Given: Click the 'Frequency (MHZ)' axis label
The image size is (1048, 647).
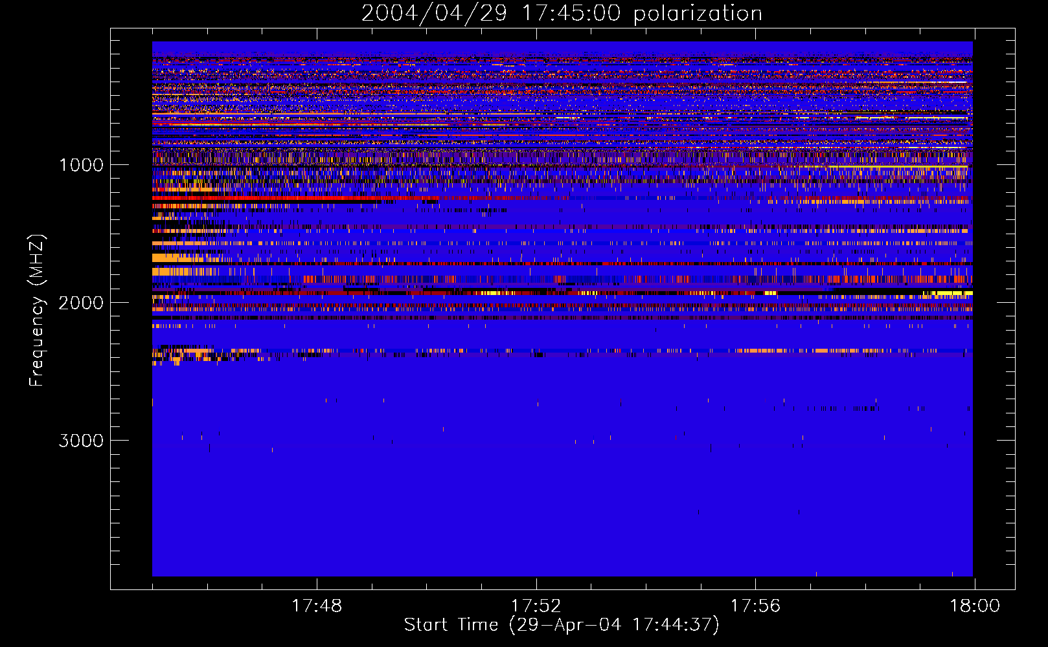Looking at the screenshot, I should 38,311.
